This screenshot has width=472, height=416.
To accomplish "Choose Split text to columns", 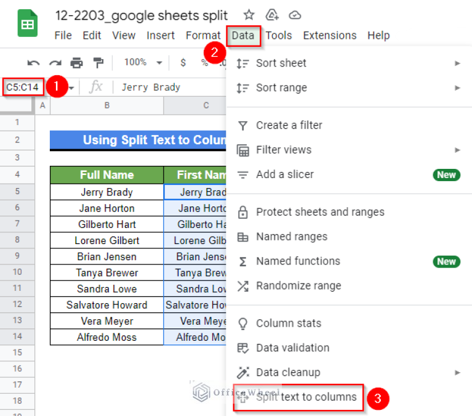I will click(298, 398).
